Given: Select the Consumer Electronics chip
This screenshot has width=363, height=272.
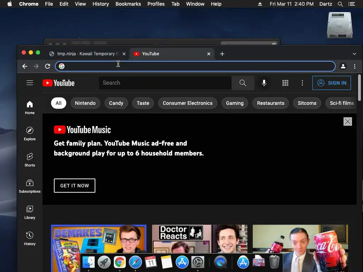Looking at the screenshot, I should [x=188, y=103].
